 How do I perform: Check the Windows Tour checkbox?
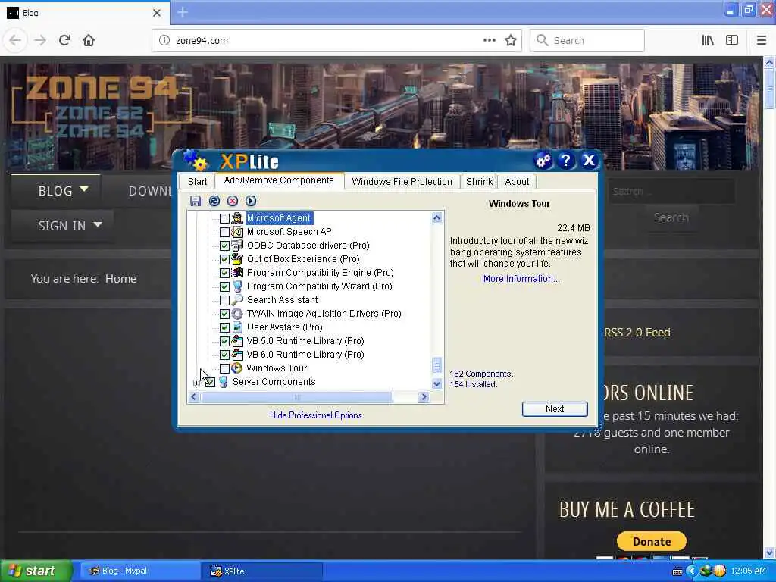click(x=224, y=368)
